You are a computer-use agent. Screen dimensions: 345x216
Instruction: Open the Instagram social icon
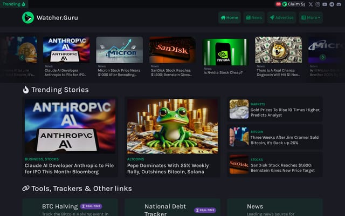(318, 4)
